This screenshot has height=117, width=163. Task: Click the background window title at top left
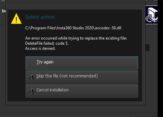[2, 1]
